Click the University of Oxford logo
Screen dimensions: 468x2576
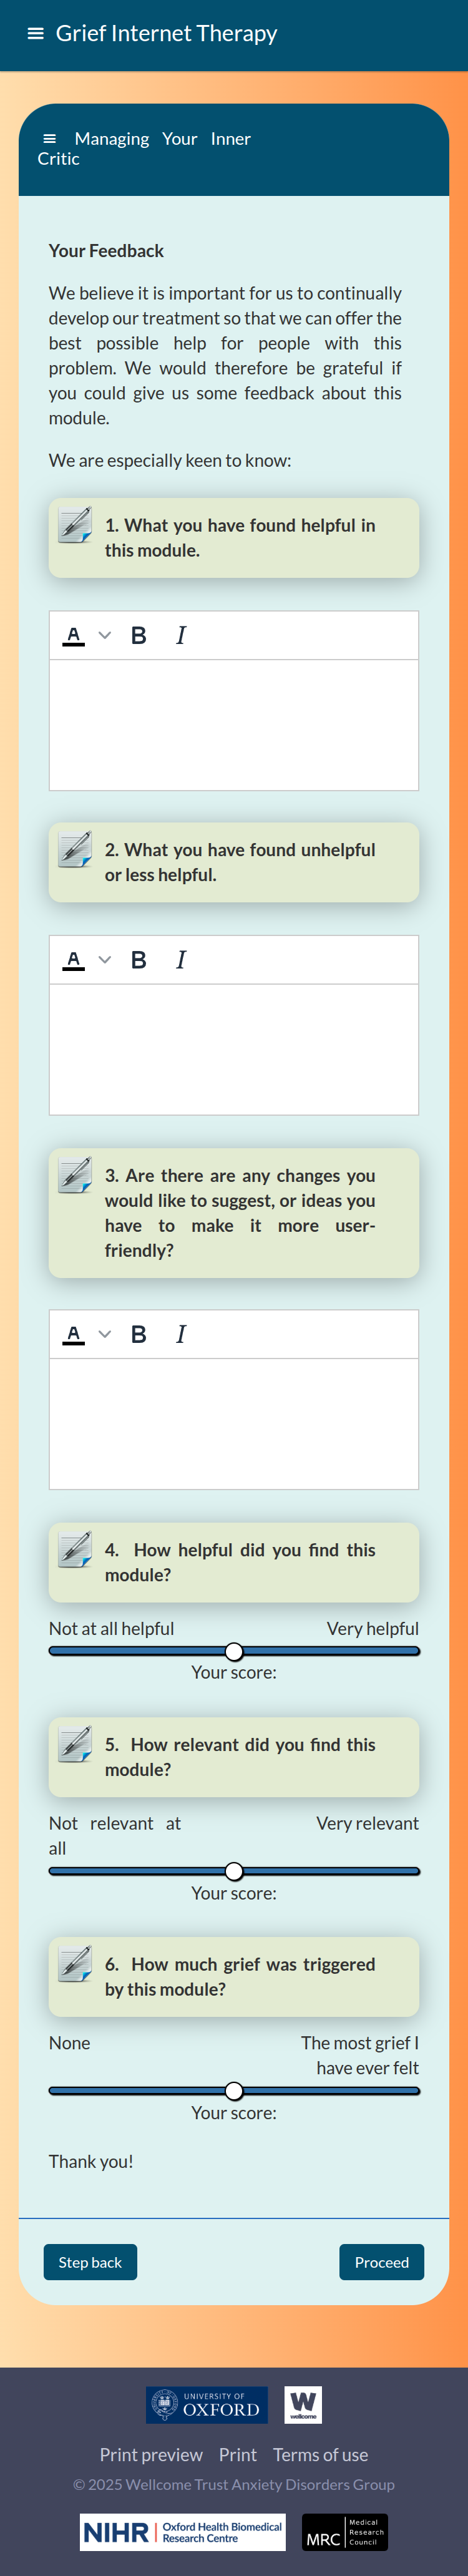point(207,2404)
